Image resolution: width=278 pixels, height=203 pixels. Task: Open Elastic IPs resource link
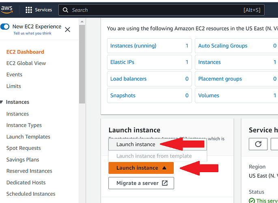122,62
